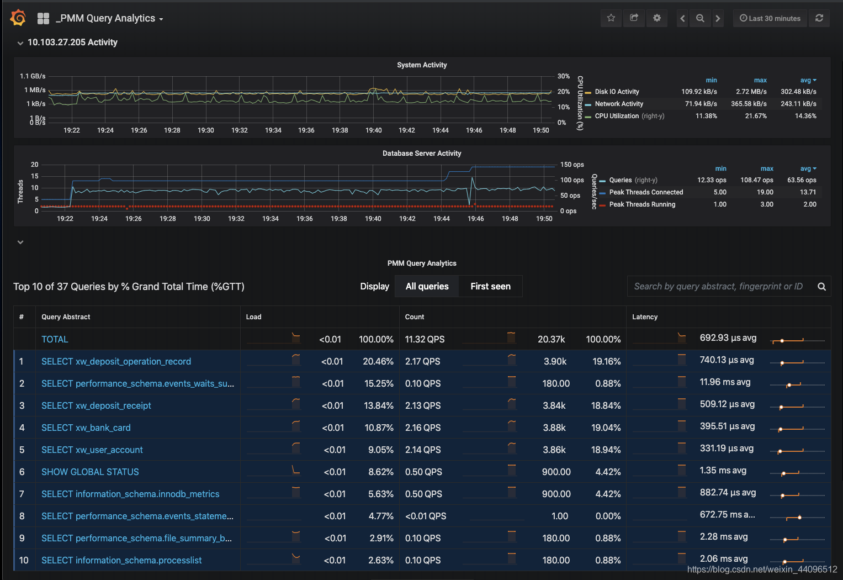Click count sparkline for xw_user_account row
This screenshot has height=580, width=843.
tap(489, 449)
